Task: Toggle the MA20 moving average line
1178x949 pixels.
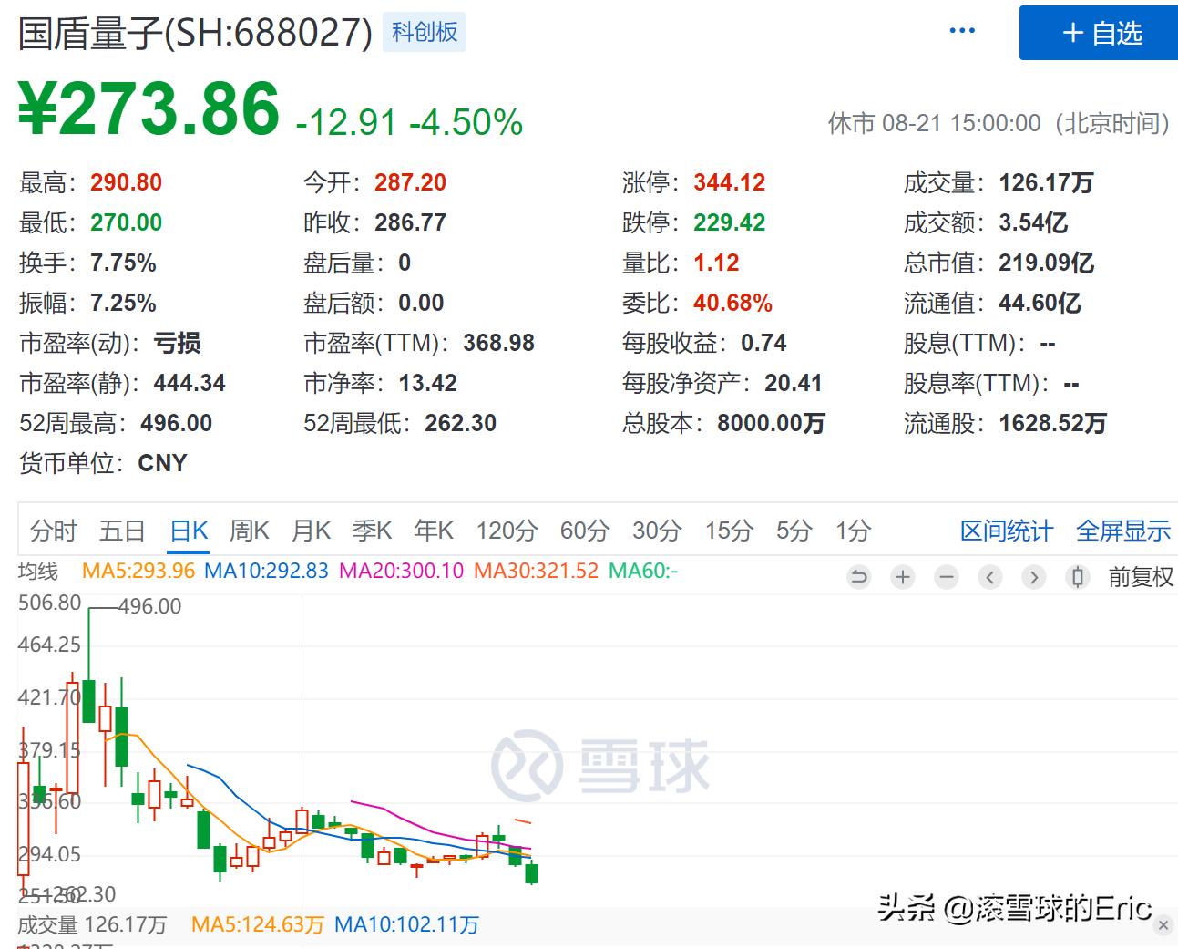Action: click(x=401, y=570)
